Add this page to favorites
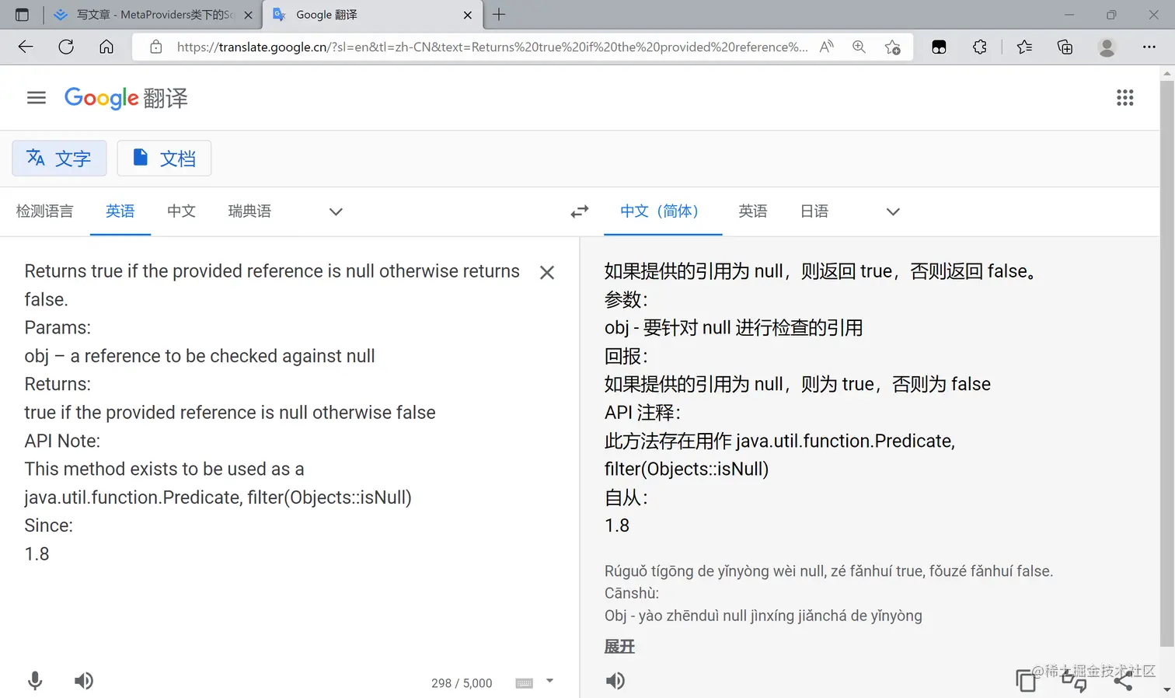The width and height of the screenshot is (1175, 698). [893, 47]
